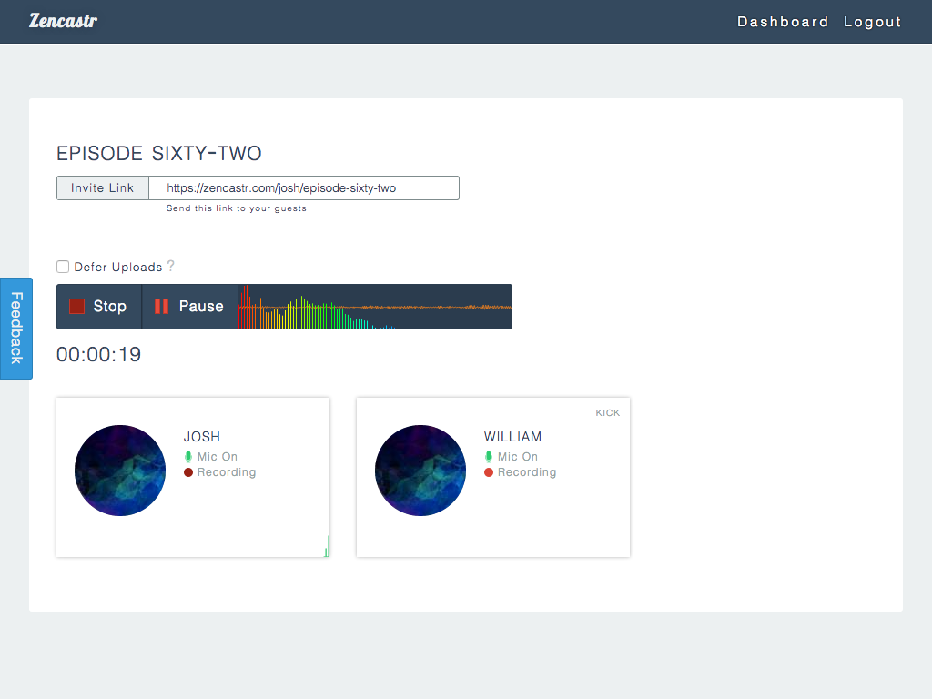The height and width of the screenshot is (699, 932).
Task: Click the Josh participant name
Action: pyautogui.click(x=202, y=437)
